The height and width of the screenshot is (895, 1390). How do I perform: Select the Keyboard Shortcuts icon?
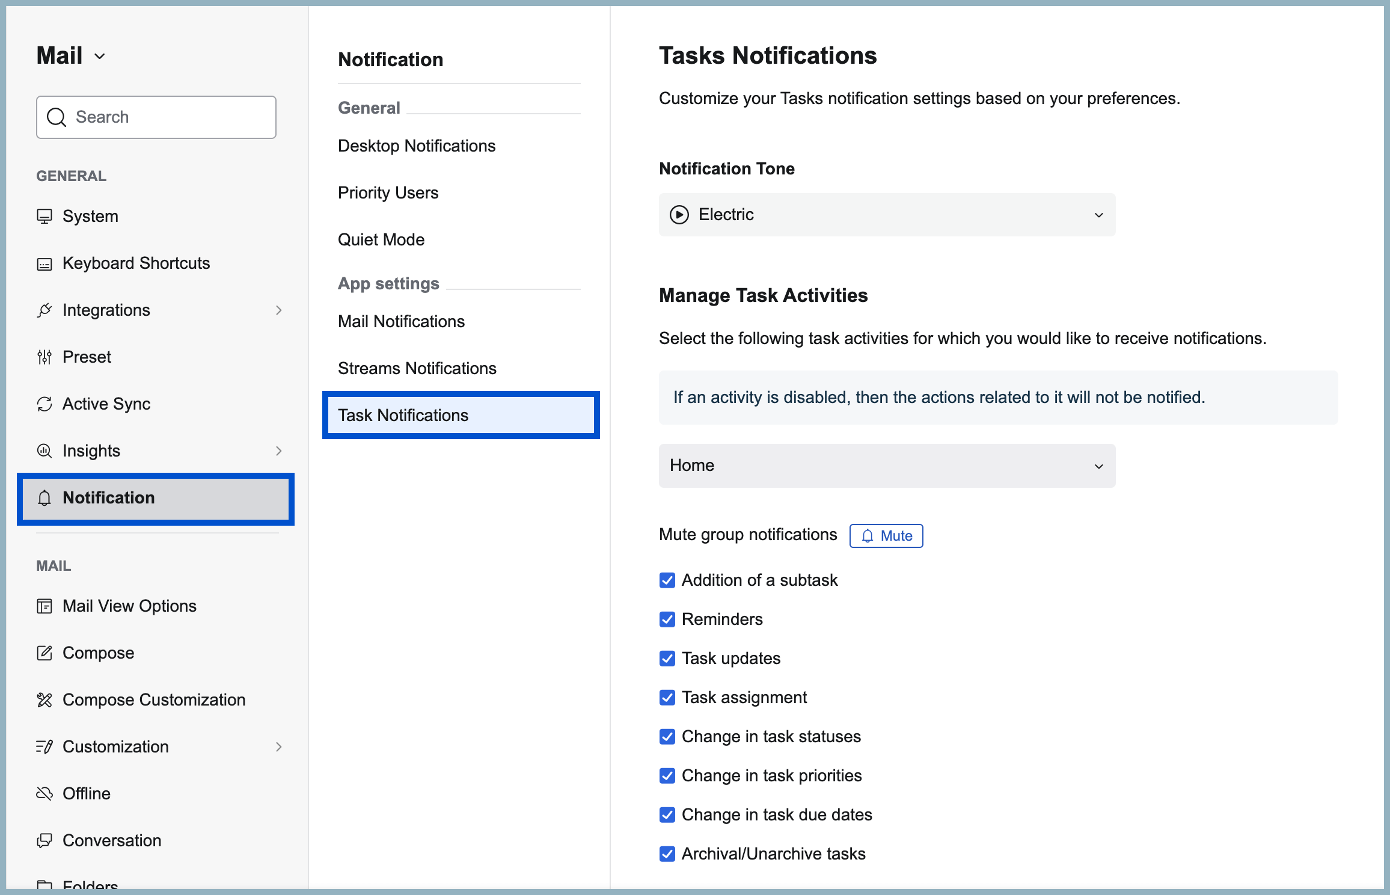pos(44,263)
